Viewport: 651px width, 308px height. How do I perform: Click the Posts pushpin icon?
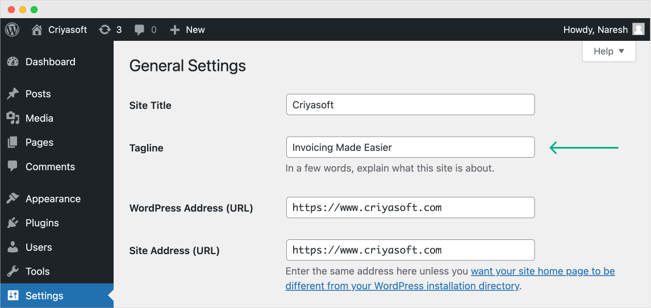coord(13,94)
